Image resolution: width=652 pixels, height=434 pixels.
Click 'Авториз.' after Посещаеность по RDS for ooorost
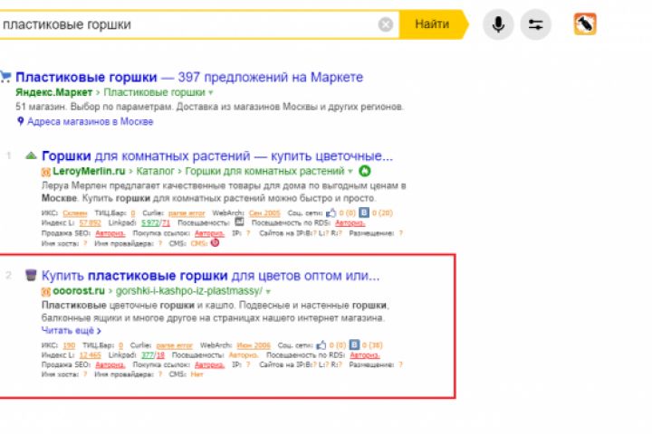pyautogui.click(x=365, y=355)
